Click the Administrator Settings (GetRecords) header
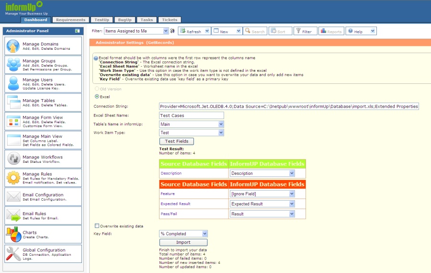Viewport: 431px width, 273px height. (135, 43)
